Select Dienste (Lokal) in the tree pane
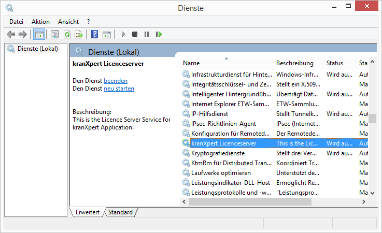 click(37, 49)
